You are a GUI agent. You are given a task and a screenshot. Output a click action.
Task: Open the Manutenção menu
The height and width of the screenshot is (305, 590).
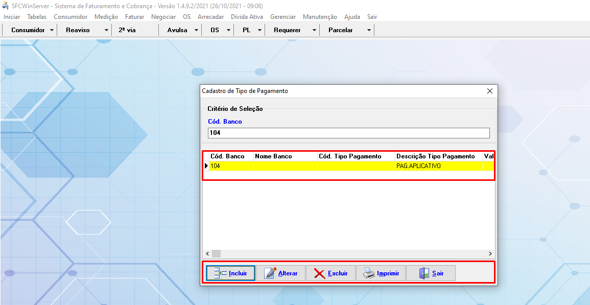[x=320, y=17]
